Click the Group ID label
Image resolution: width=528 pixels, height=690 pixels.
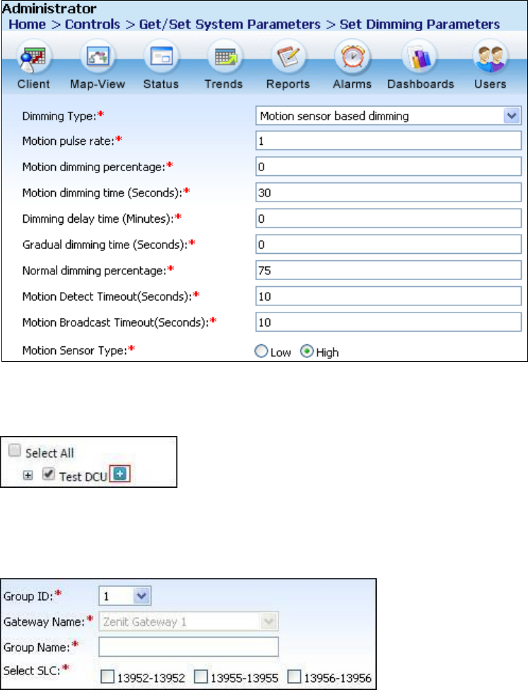(x=28, y=596)
